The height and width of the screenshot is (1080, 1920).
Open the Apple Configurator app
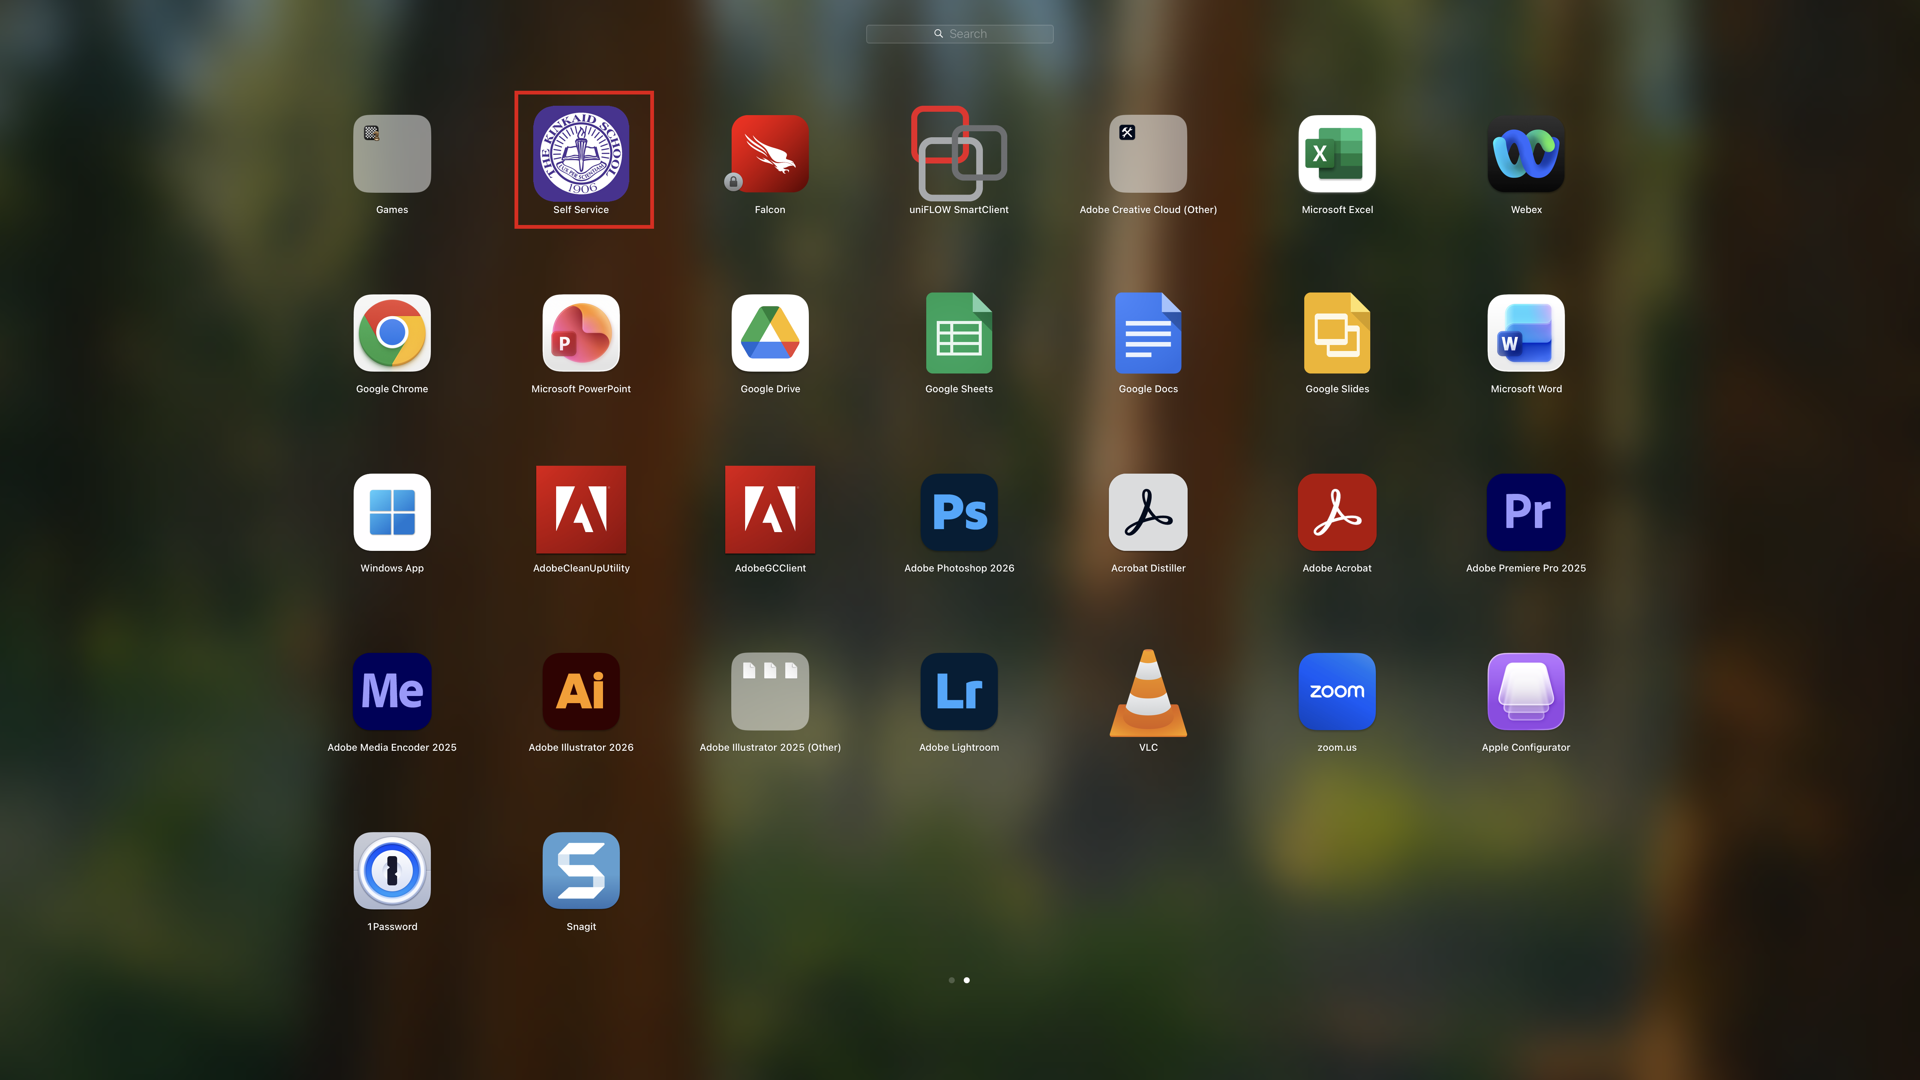[x=1526, y=691]
